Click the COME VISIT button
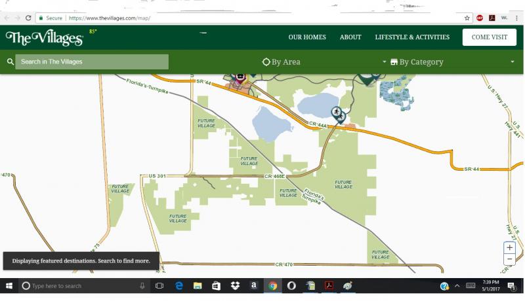 tap(489, 37)
